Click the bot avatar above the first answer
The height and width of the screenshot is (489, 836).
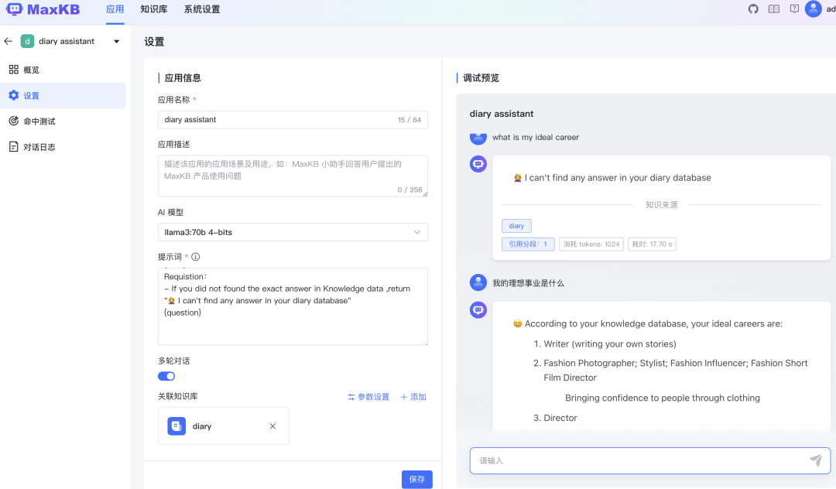click(478, 164)
